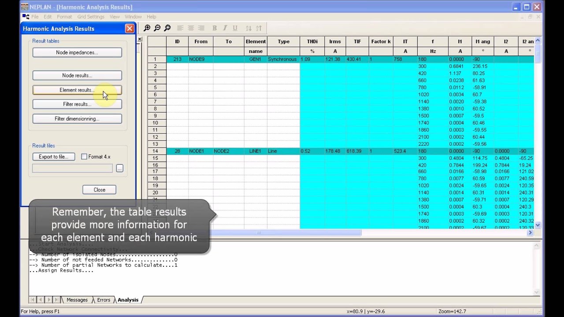Click the Synchronous type cell
This screenshot has height=317, width=564.
[x=283, y=59]
